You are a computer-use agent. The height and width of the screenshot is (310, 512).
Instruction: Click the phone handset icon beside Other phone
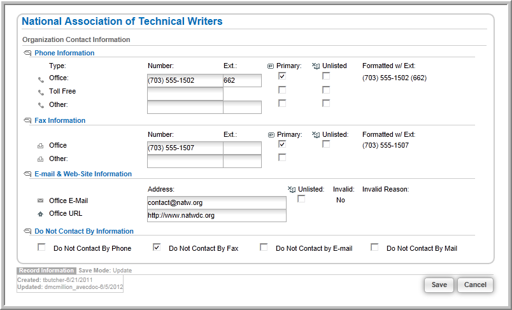[41, 105]
